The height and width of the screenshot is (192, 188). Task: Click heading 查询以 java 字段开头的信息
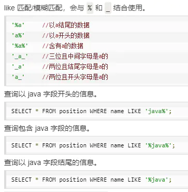point(50,95)
